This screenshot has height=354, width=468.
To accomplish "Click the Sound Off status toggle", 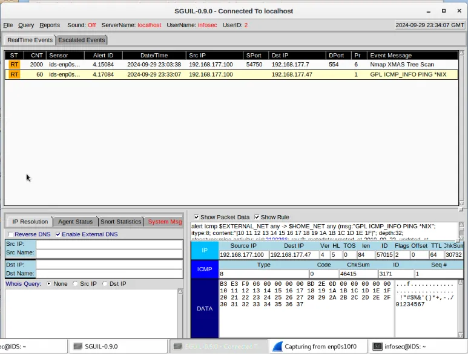I will click(91, 25).
